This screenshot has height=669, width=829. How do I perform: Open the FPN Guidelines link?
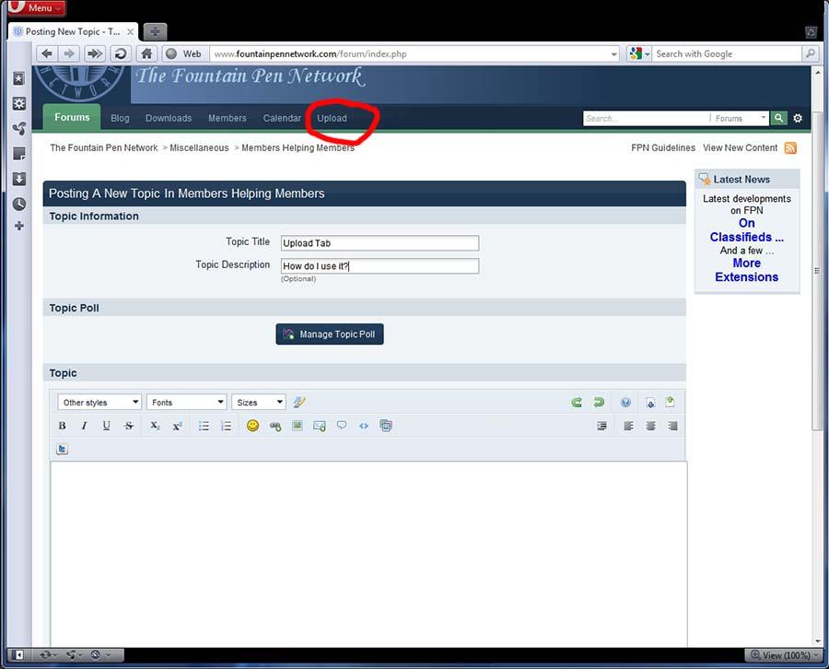[x=663, y=147]
